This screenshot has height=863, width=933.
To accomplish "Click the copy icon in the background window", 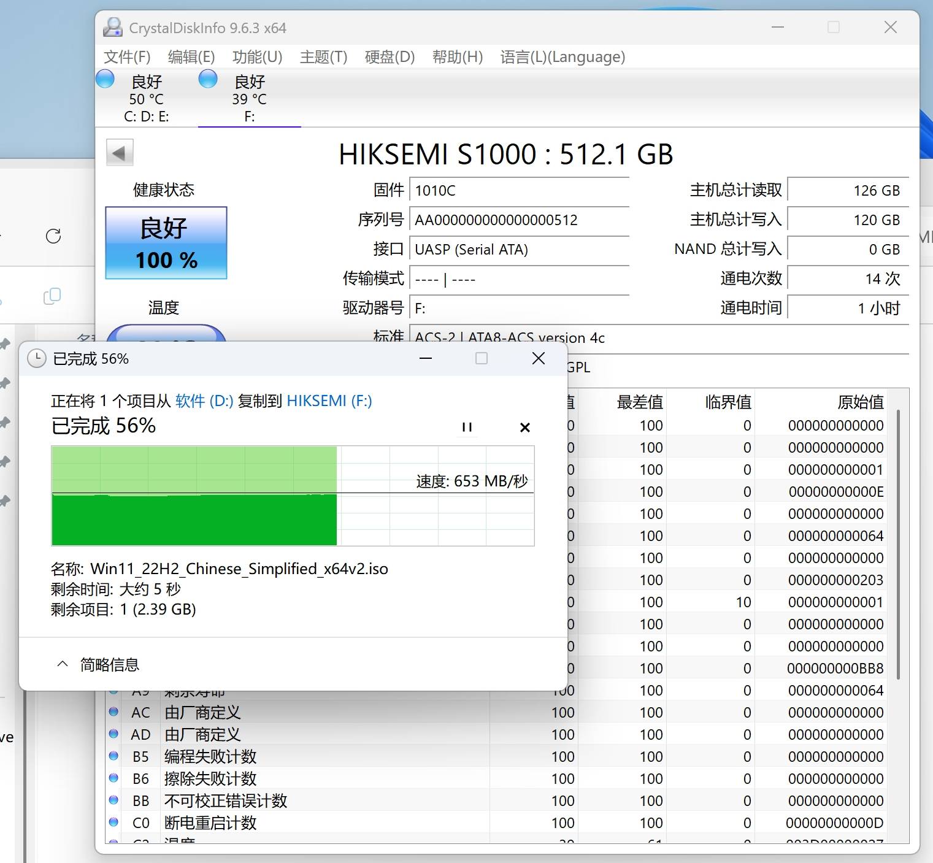I will pyautogui.click(x=52, y=296).
